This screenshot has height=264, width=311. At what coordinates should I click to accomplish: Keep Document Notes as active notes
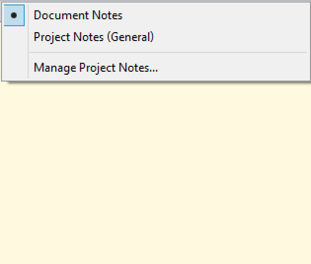(78, 15)
